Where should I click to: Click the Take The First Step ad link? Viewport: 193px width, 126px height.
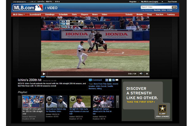141,102
